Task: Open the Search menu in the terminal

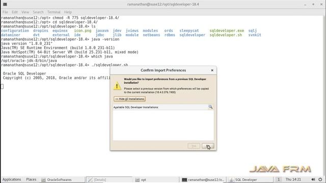Action: [38, 12]
